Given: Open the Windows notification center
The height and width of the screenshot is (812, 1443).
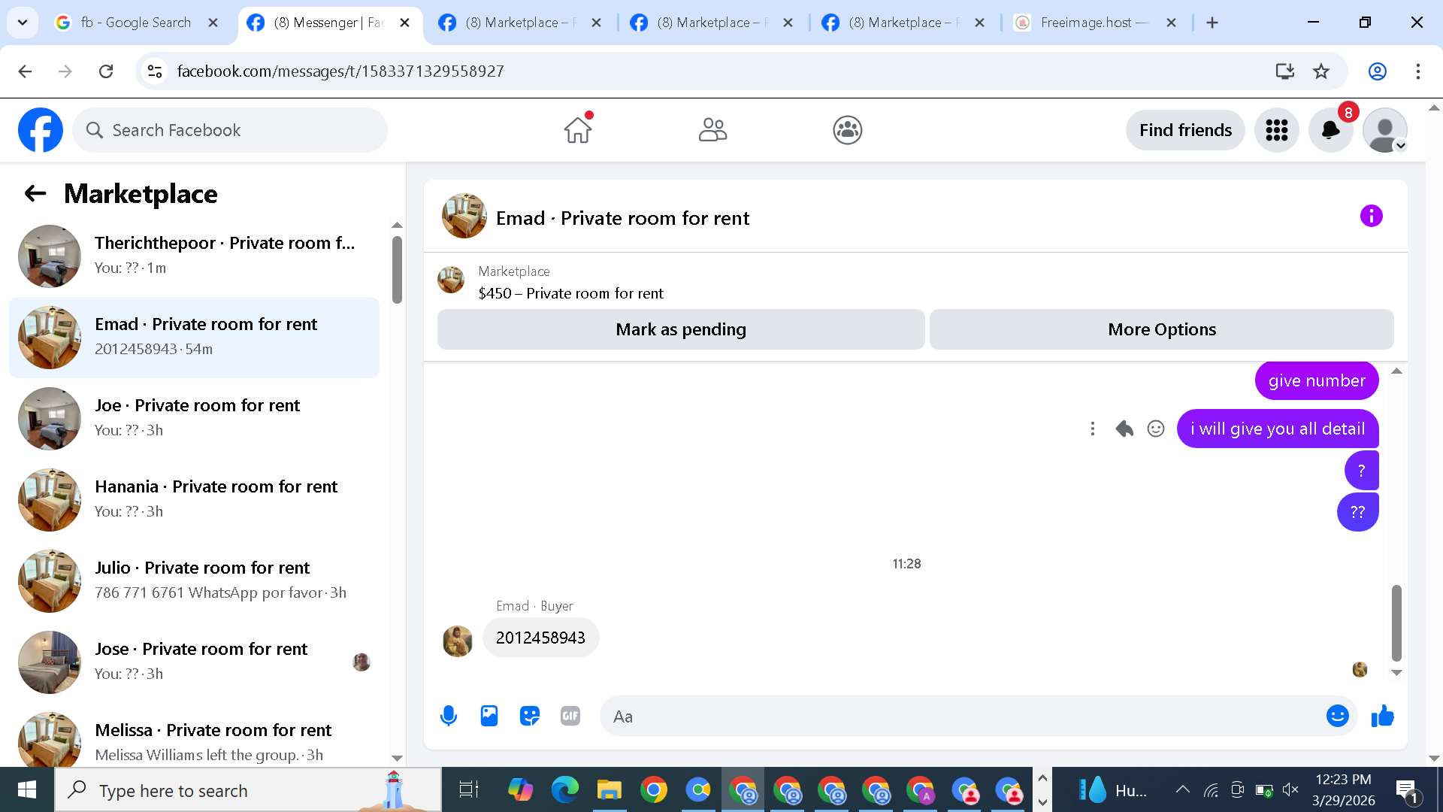Looking at the screenshot, I should pos(1407,790).
